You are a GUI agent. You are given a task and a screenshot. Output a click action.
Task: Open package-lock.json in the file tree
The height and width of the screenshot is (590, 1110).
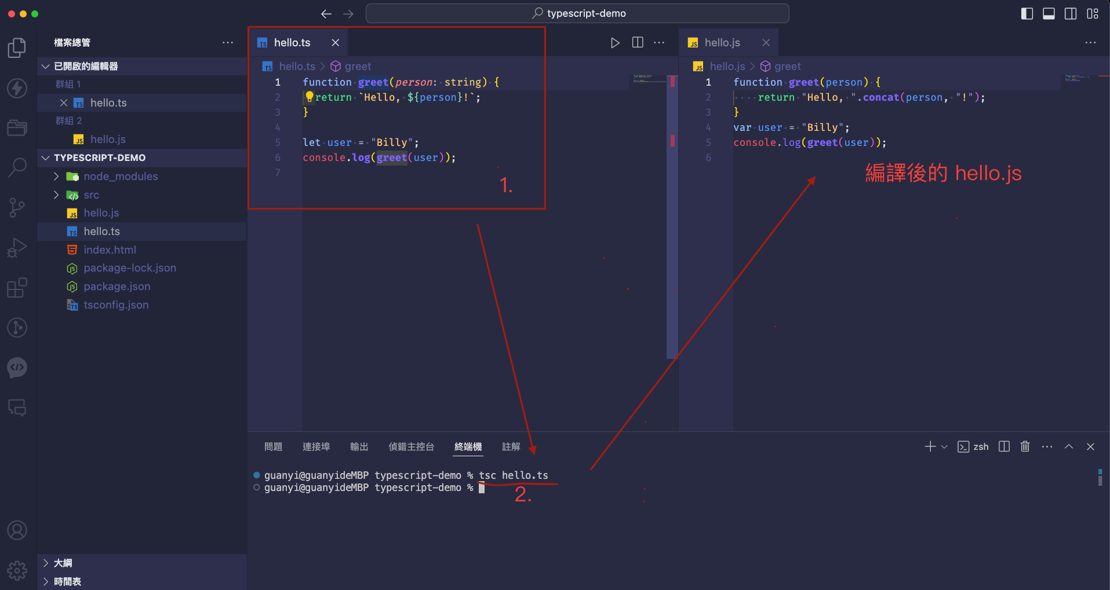coord(142,268)
